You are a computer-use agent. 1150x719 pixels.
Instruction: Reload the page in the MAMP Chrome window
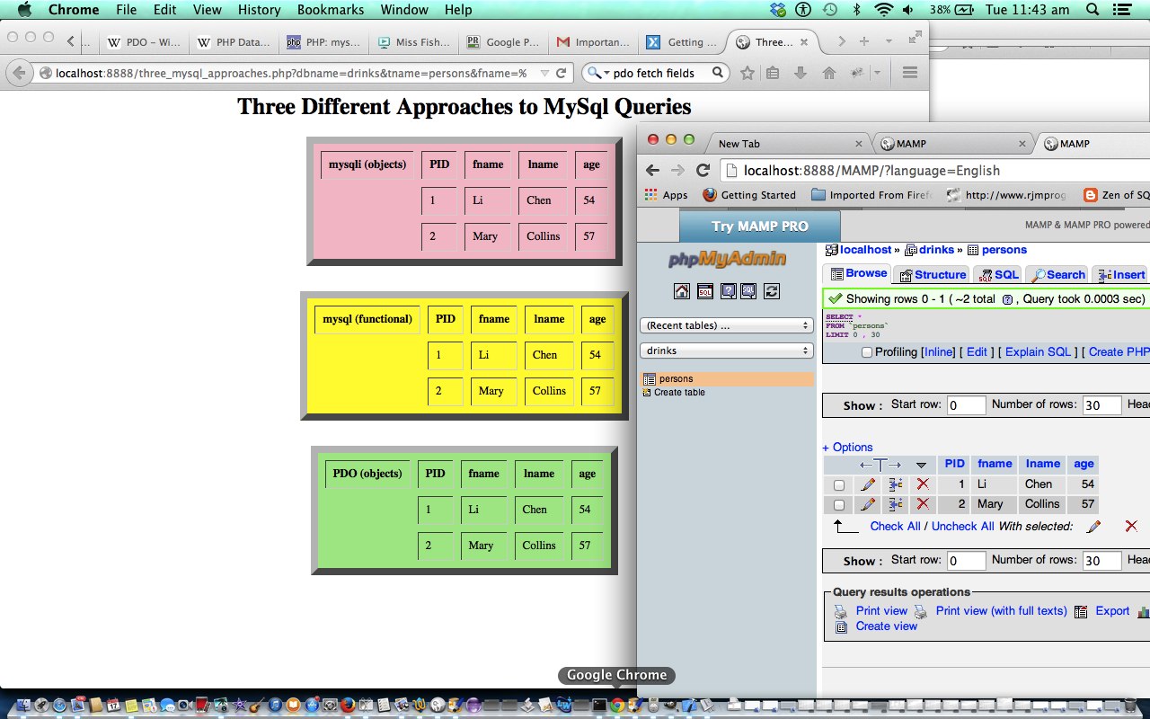pyautogui.click(x=703, y=171)
